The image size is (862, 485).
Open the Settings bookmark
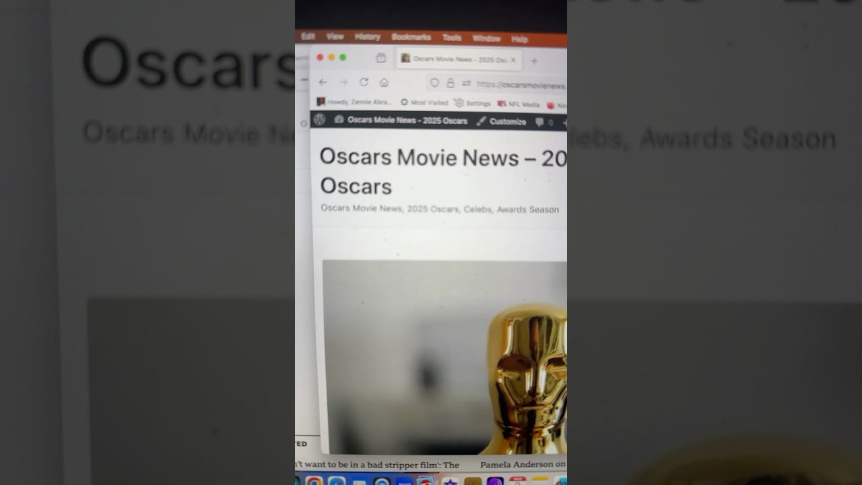[473, 104]
